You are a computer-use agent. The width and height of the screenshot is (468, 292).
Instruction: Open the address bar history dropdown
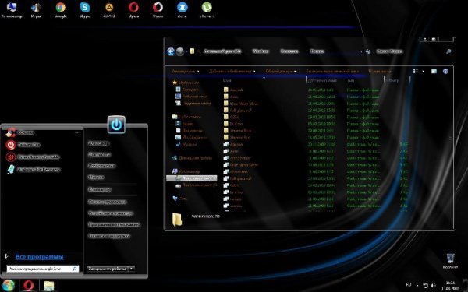click(360, 51)
